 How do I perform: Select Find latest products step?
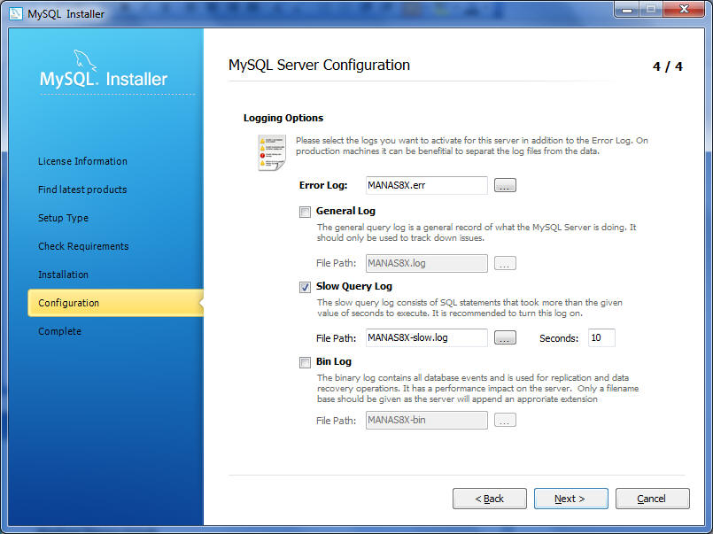[82, 190]
